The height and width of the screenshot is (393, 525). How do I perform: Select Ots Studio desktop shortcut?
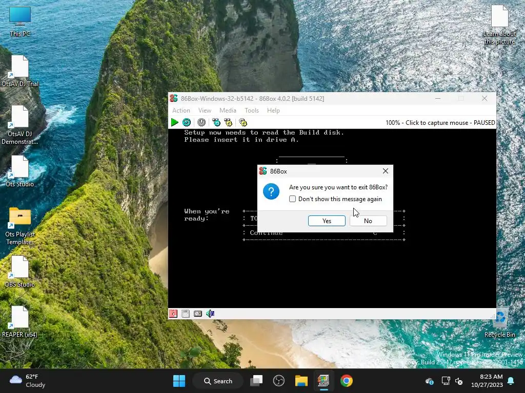click(20, 171)
